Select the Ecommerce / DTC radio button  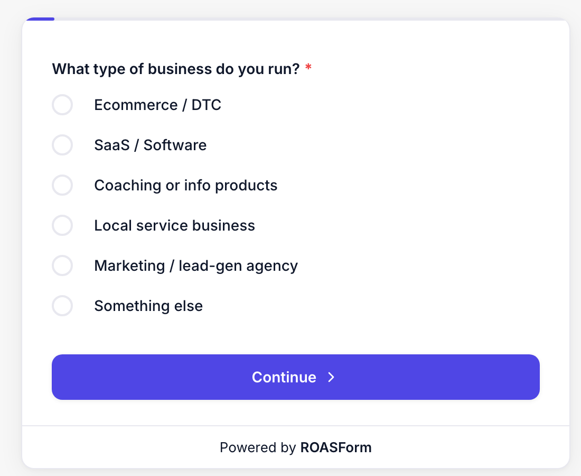[62, 105]
